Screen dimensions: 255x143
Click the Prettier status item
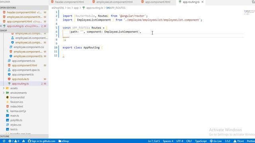coord(251,141)
